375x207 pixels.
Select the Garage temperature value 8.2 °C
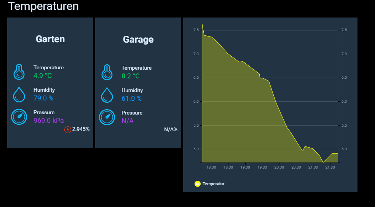pyautogui.click(x=131, y=76)
